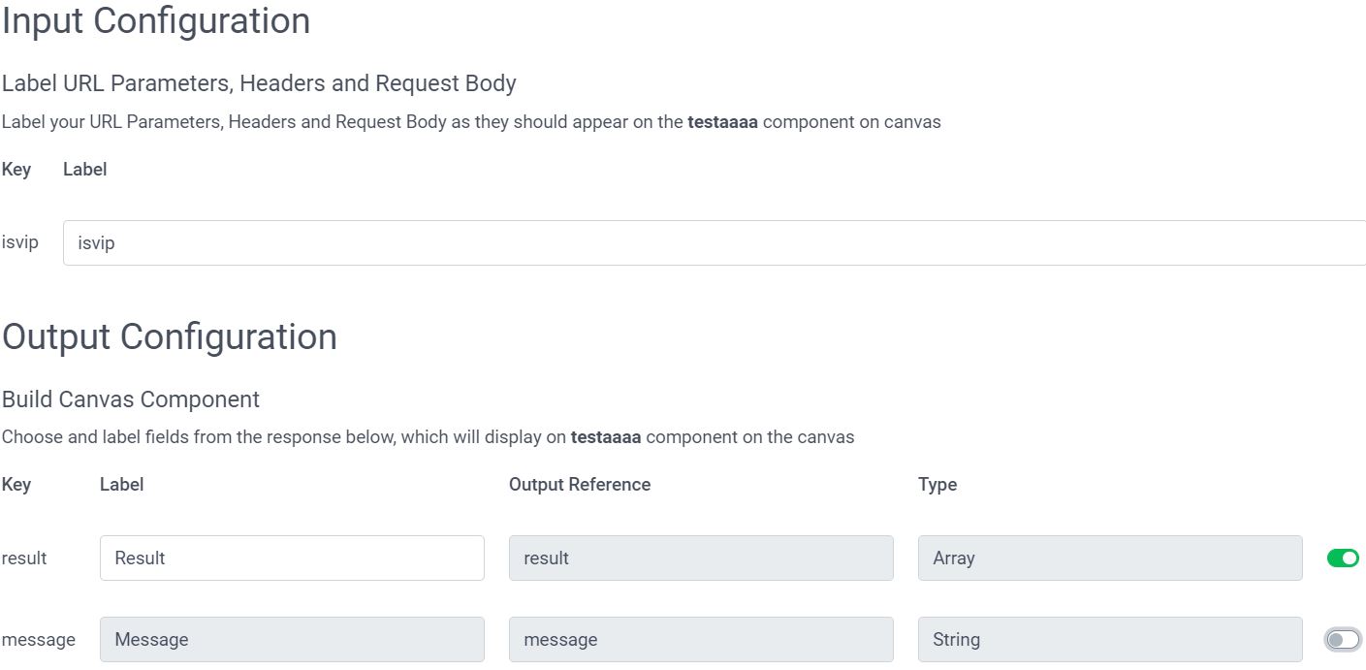The image size is (1366, 670).
Task: Click the Output Configuration heading
Action: [170, 336]
